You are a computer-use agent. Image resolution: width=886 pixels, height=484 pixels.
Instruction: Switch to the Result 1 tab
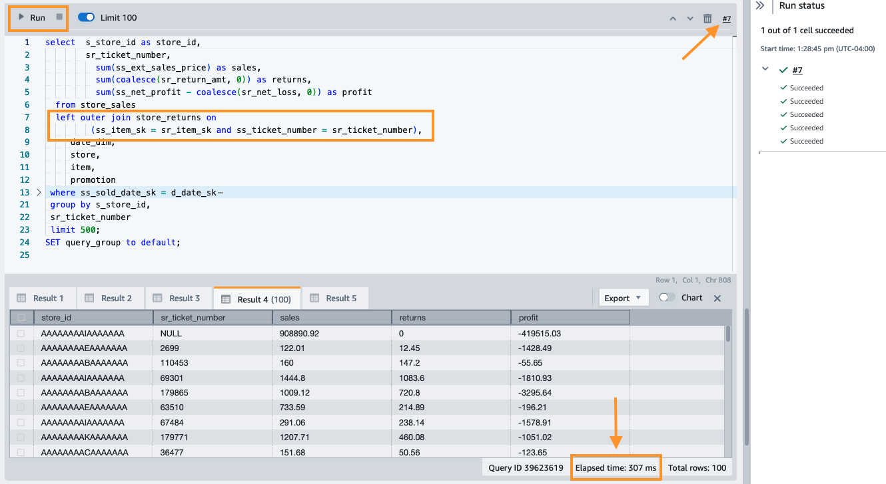[x=41, y=299]
